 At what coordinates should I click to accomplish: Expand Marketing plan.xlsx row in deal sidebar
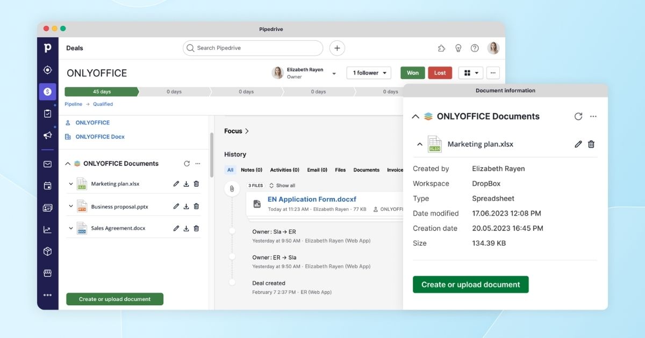click(70, 184)
